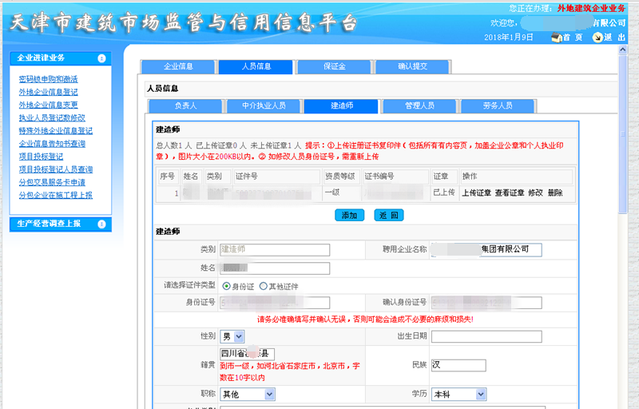Switch to the 确认提交 tab
The image size is (639, 409).
tap(412, 66)
